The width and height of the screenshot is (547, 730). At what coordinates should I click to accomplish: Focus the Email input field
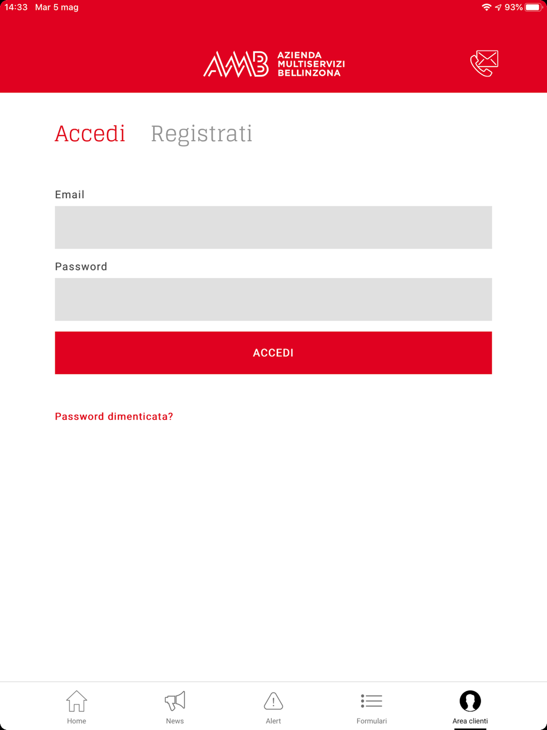(273, 228)
